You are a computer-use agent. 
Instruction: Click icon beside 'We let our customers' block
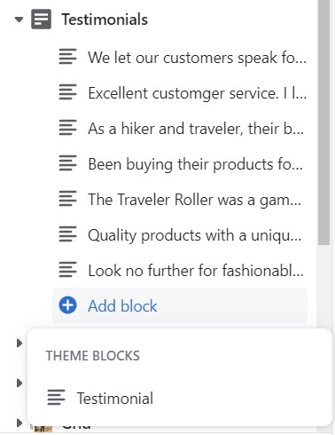pos(67,57)
